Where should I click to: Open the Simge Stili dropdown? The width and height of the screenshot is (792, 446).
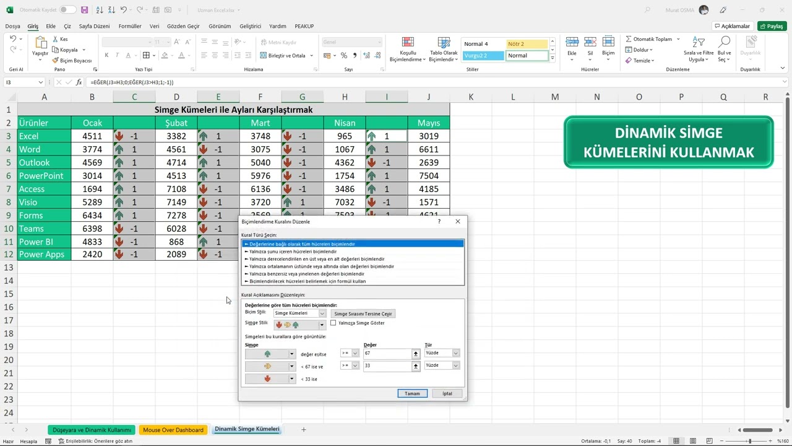[322, 325]
